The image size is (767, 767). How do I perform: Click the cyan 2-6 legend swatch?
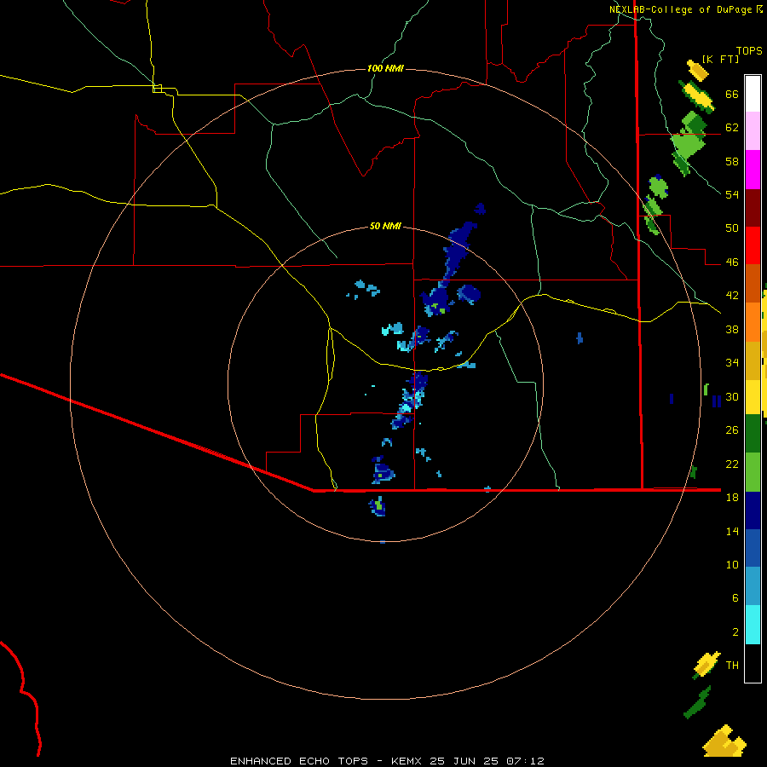point(753,625)
